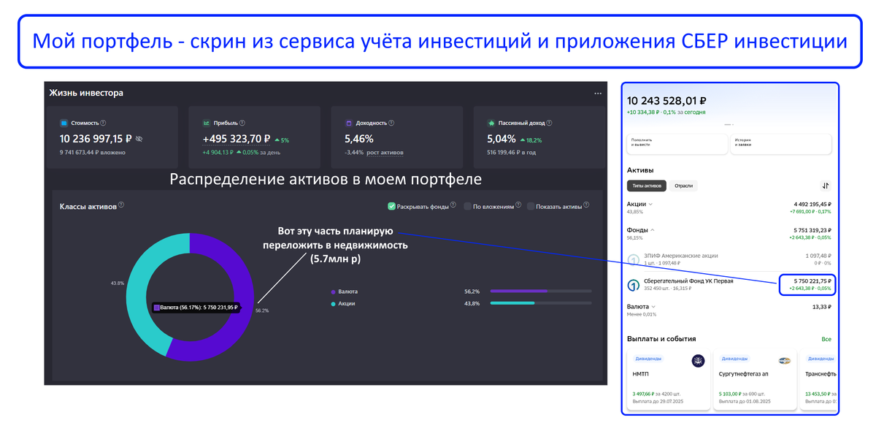The width and height of the screenshot is (876, 423).
Task: Click the ЗПИФ Американские акции fund logo
Action: click(x=634, y=259)
